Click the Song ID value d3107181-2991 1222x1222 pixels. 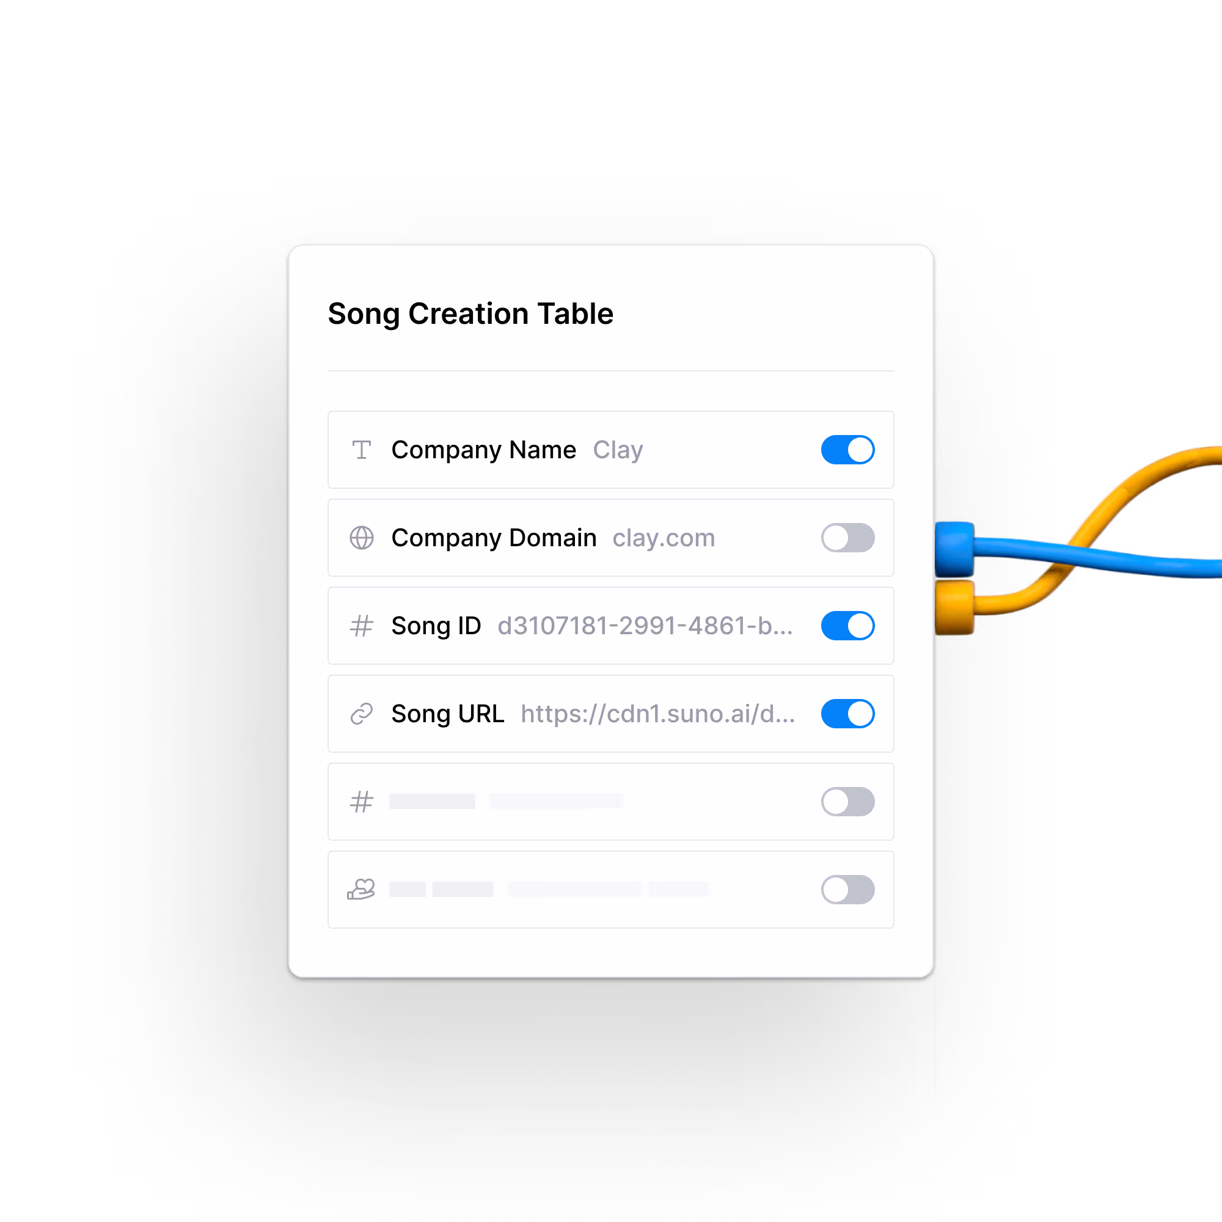click(645, 626)
